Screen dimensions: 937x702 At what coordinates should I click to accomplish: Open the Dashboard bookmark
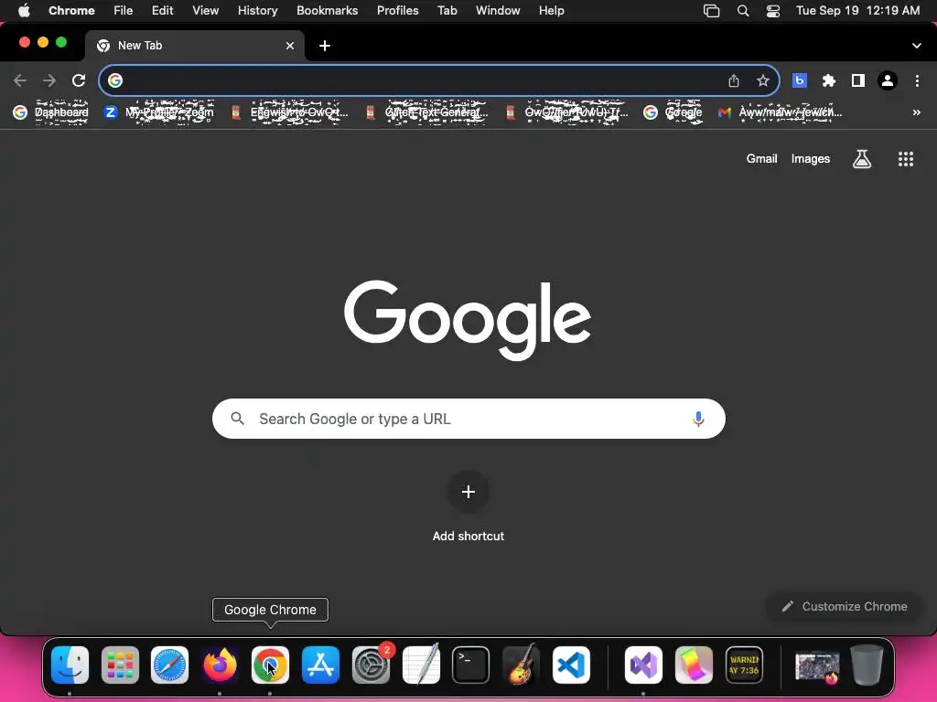tap(51, 112)
